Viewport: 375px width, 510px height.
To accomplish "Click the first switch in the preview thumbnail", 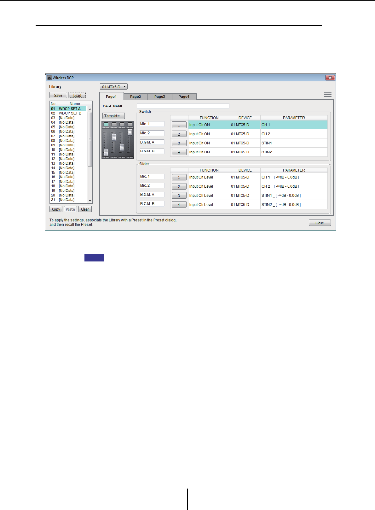I will click(x=106, y=124).
